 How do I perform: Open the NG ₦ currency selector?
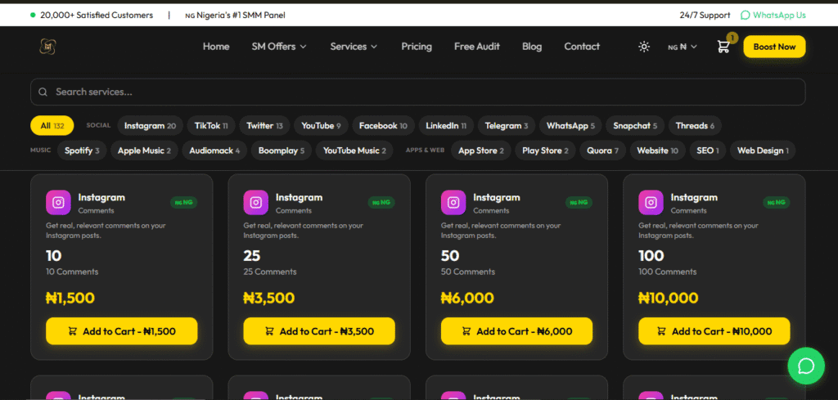(x=683, y=47)
